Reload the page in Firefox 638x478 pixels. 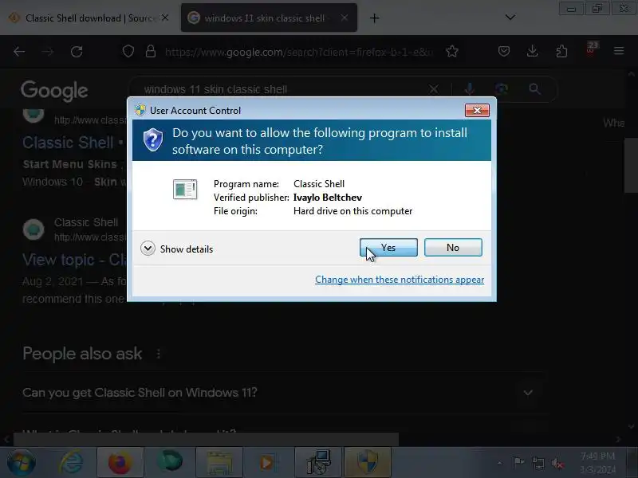[77, 51]
